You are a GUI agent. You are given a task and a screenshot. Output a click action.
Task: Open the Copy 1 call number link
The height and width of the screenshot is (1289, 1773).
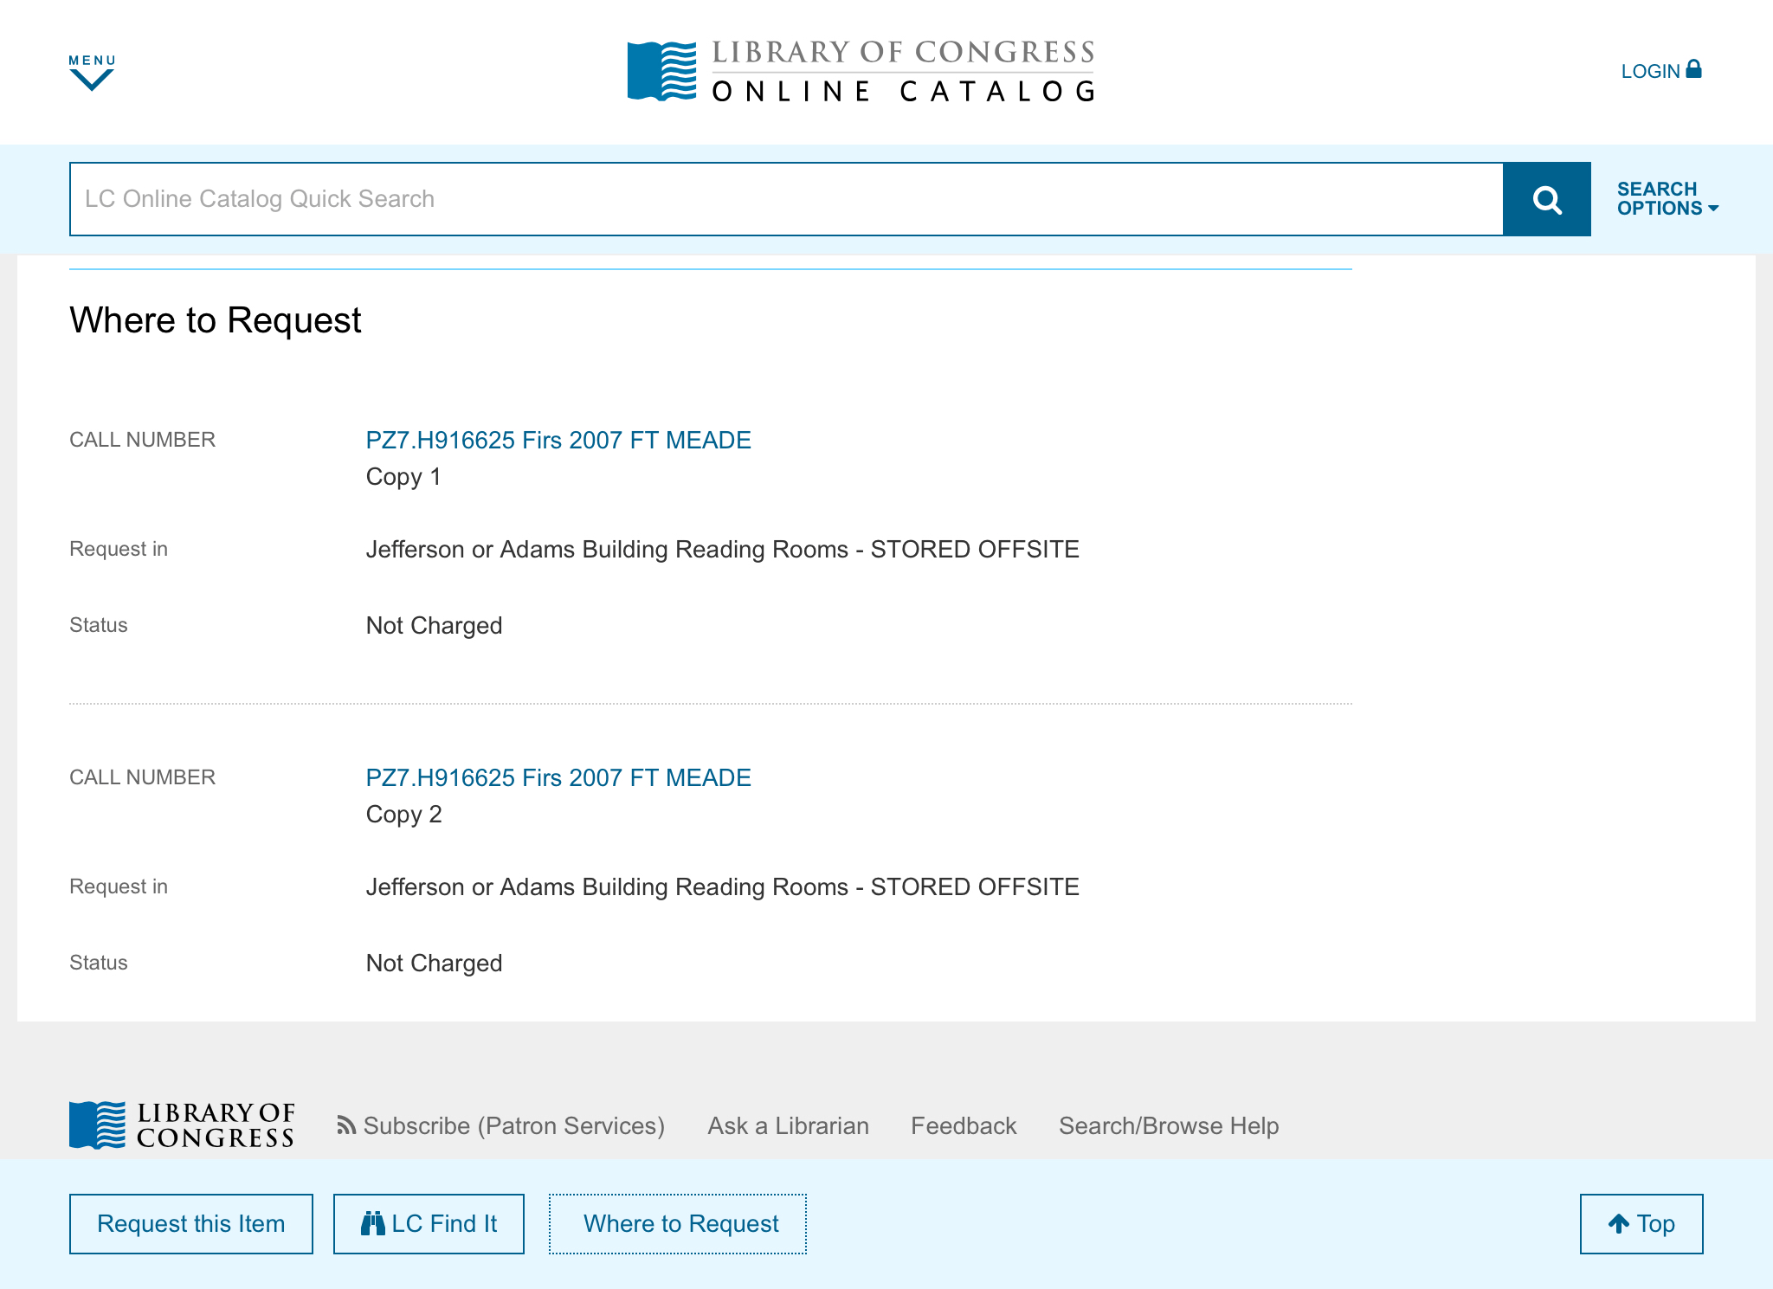[x=558, y=440]
